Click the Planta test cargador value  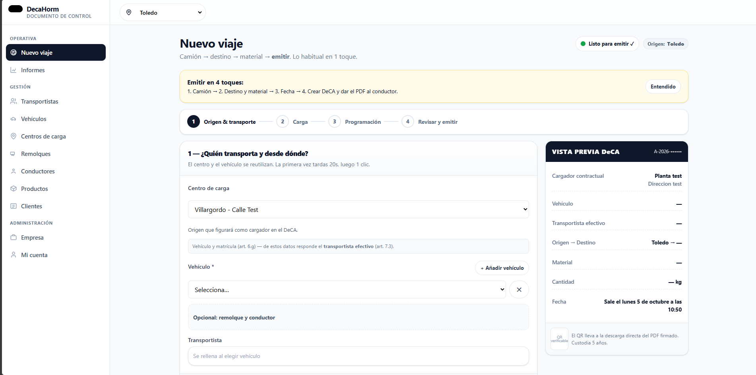click(668, 176)
